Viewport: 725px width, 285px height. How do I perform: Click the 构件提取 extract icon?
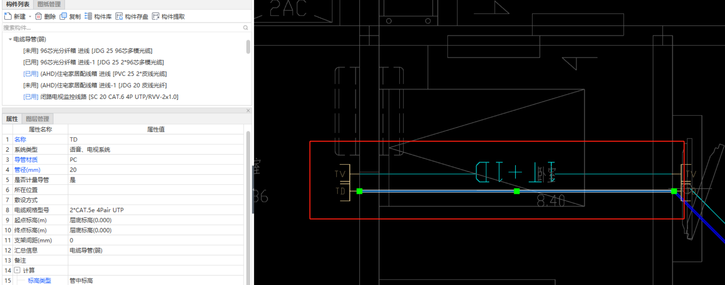click(x=156, y=16)
